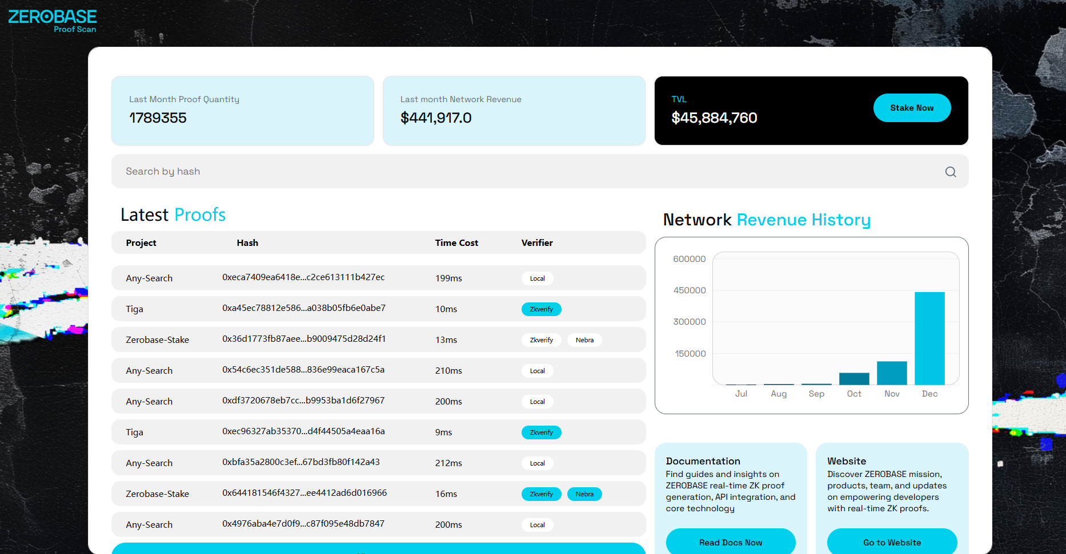Open Read Docs Now button
This screenshot has width=1066, height=554.
731,542
